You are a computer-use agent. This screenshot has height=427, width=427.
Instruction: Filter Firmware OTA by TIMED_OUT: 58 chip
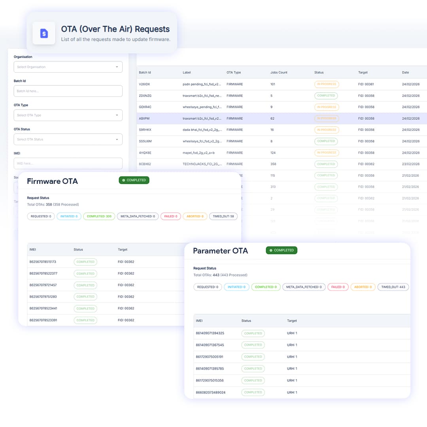(x=223, y=217)
